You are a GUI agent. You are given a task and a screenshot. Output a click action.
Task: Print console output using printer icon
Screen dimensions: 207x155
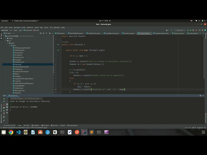(x=7, y=110)
